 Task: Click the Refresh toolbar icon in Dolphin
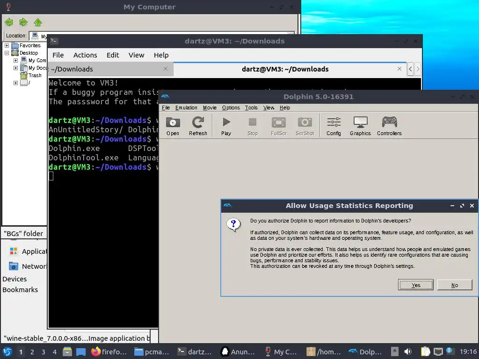coord(198,126)
